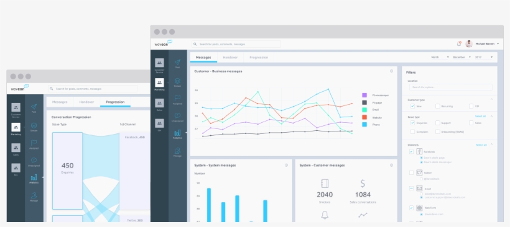Open the Month period dropdown
Viewport: 510px width, 227px height.
tap(440, 57)
